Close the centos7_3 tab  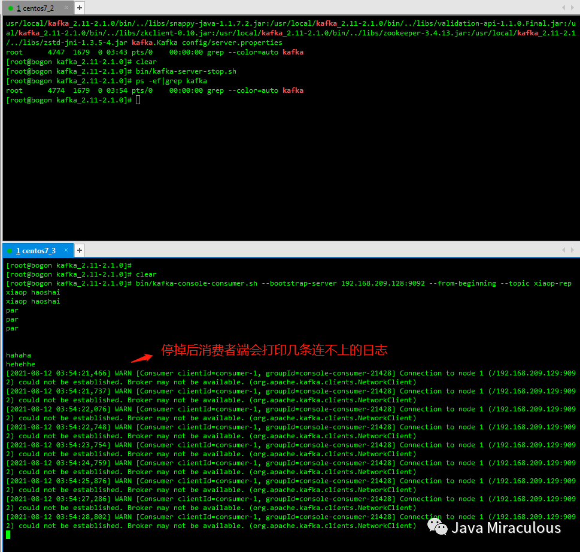coord(66,250)
